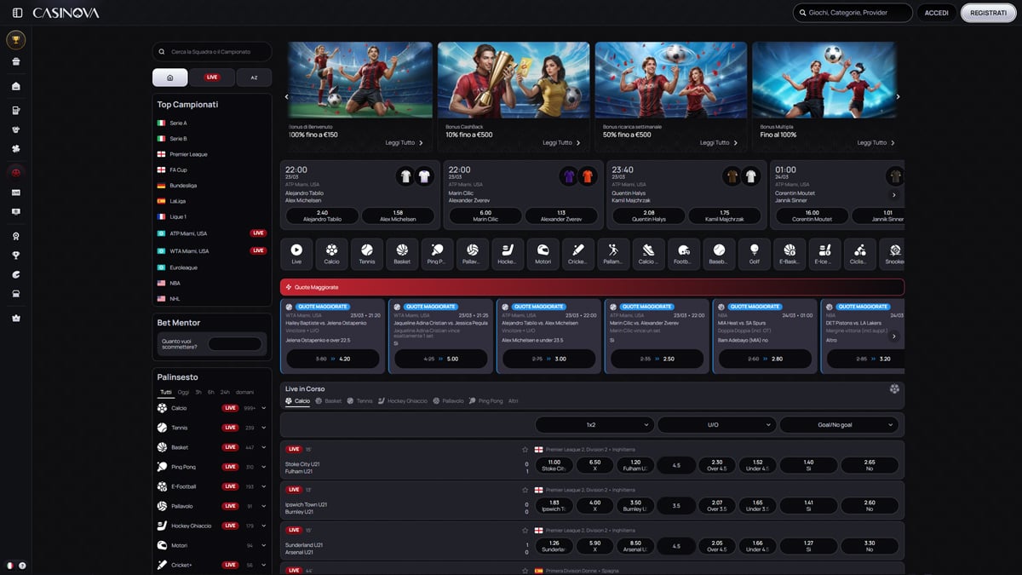Click the Live icon in the sports row

(296, 253)
